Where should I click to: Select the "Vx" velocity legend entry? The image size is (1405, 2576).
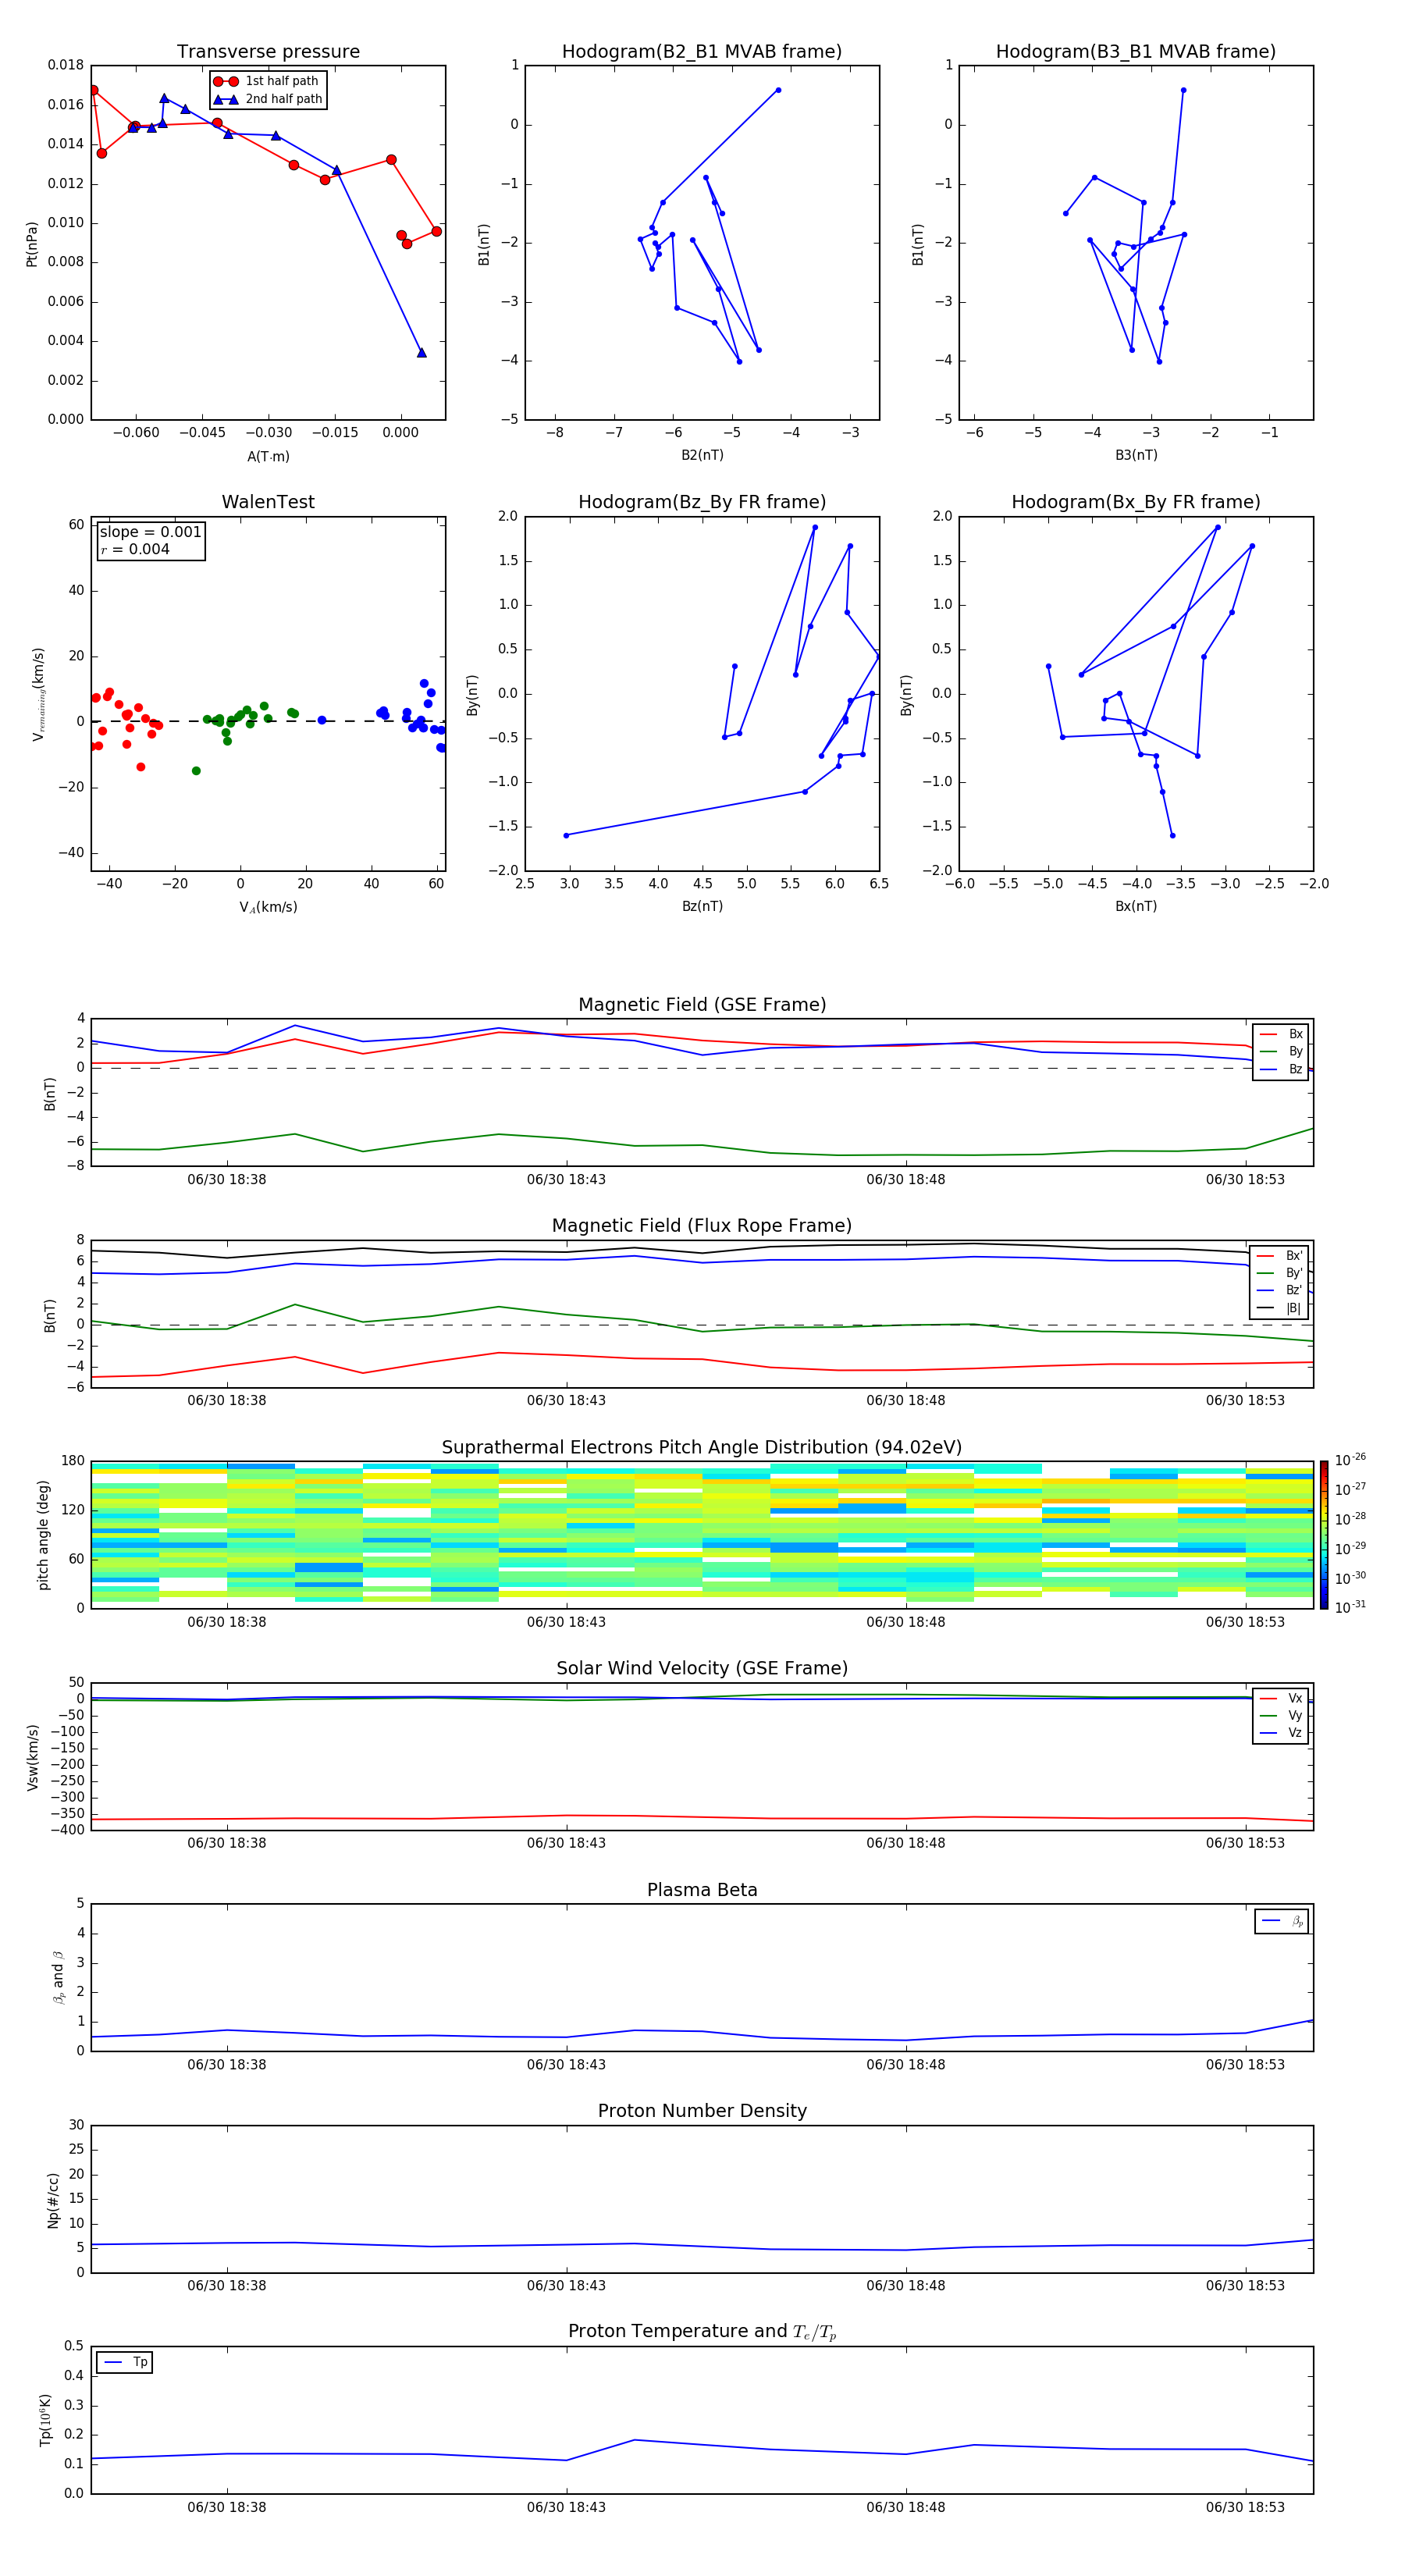[x=1281, y=1698]
